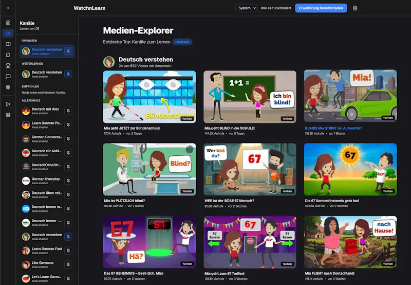Play Mia ist PLÖTZLICH blind? thumbnail
The width and height of the screenshot is (411, 285).
point(149,169)
